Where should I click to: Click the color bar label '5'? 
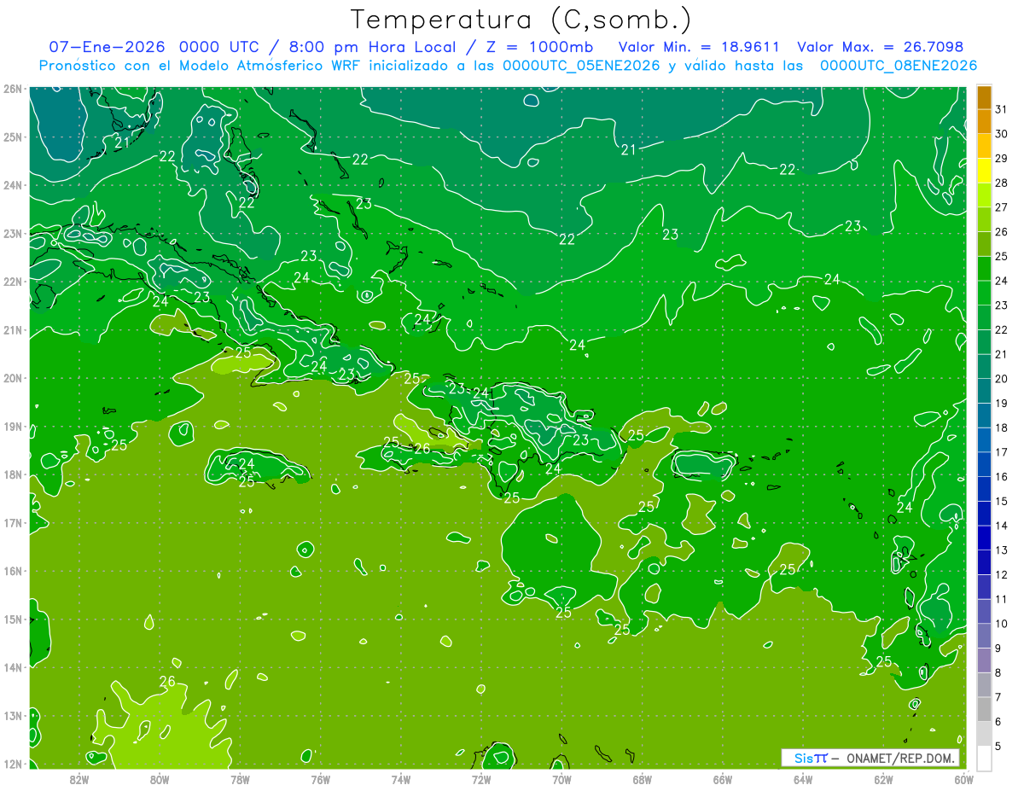coord(998,746)
